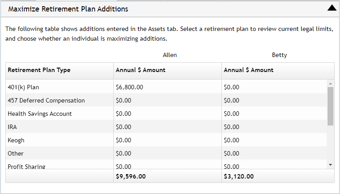Choose the Health Savings Account plan
The image size is (340, 194).
coord(166,114)
